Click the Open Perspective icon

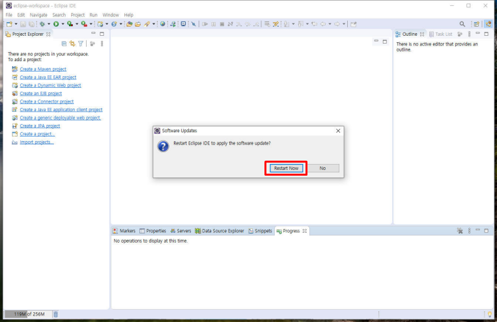[x=476, y=24]
